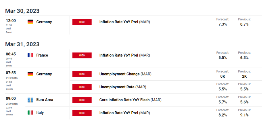Image resolution: width=265 pixels, height=122 pixels.
Task: Open France Inflation Rate YoY Prel event
Action: click(x=124, y=55)
